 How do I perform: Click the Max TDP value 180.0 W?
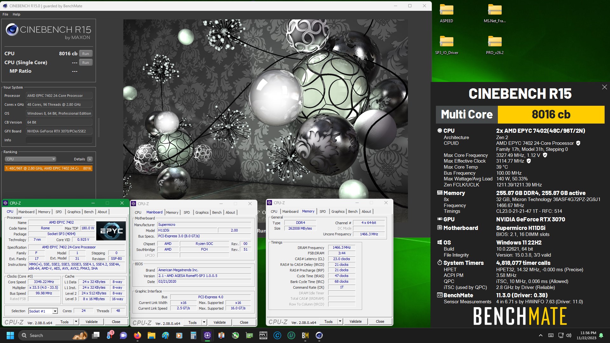pos(87,228)
